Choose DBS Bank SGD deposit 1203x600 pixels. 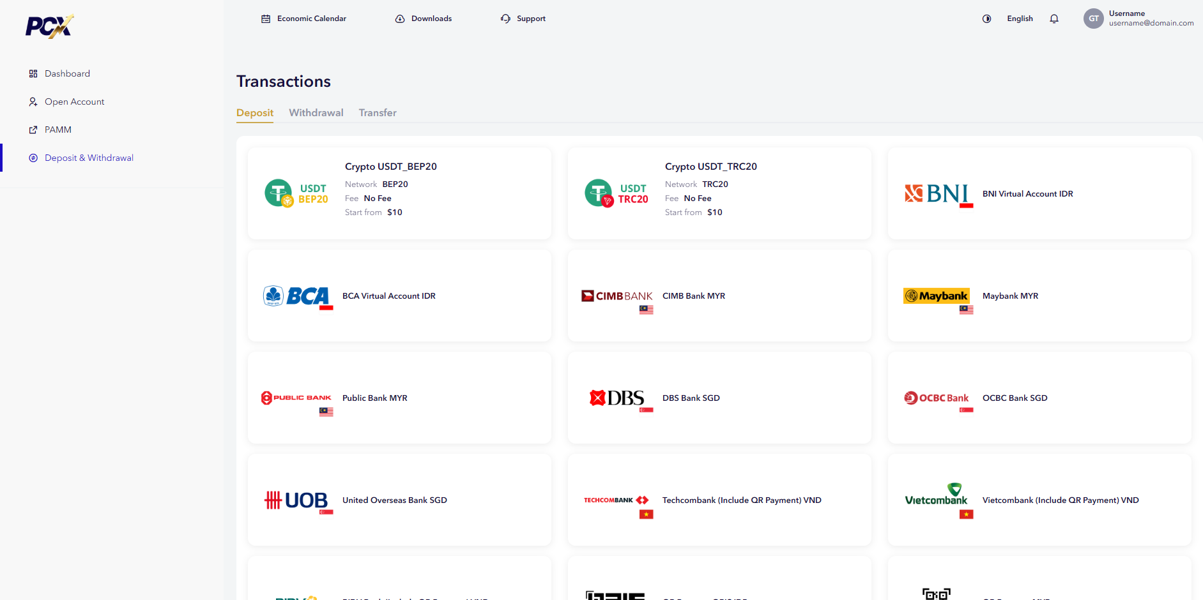click(x=719, y=398)
